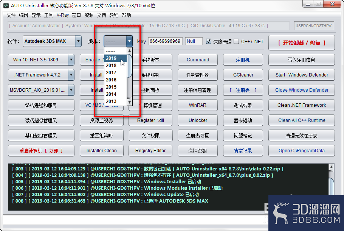Expand the .NET Framework 4.7.2 dropdown
The height and width of the screenshot is (231, 344).
71,75
